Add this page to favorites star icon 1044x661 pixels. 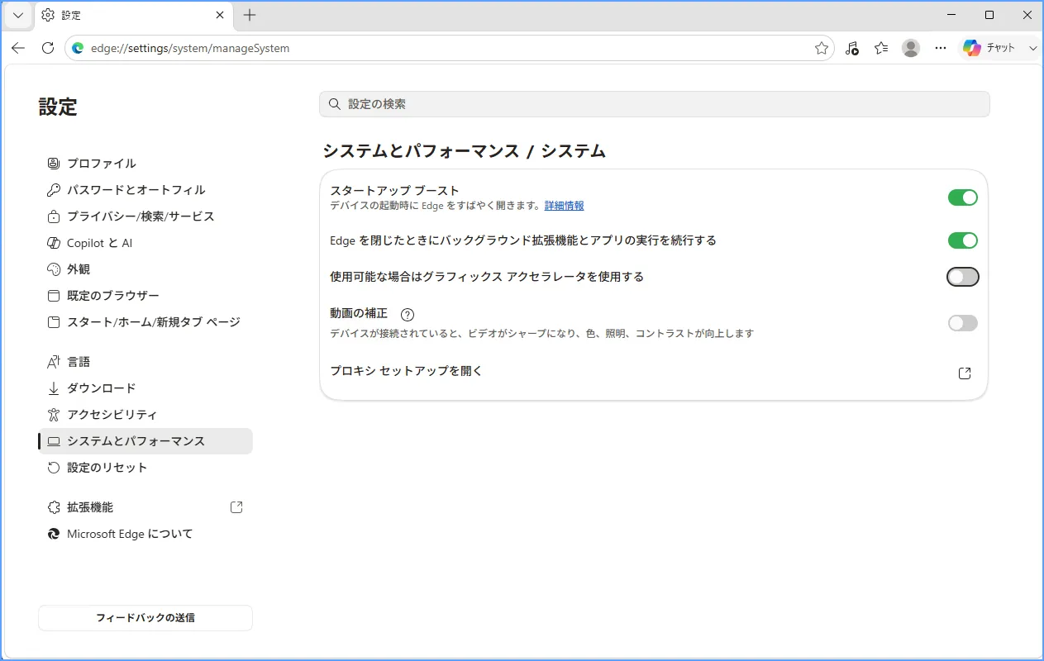(x=822, y=48)
